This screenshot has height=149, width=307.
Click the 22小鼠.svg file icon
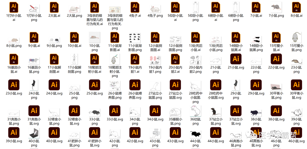pos(276,59)
